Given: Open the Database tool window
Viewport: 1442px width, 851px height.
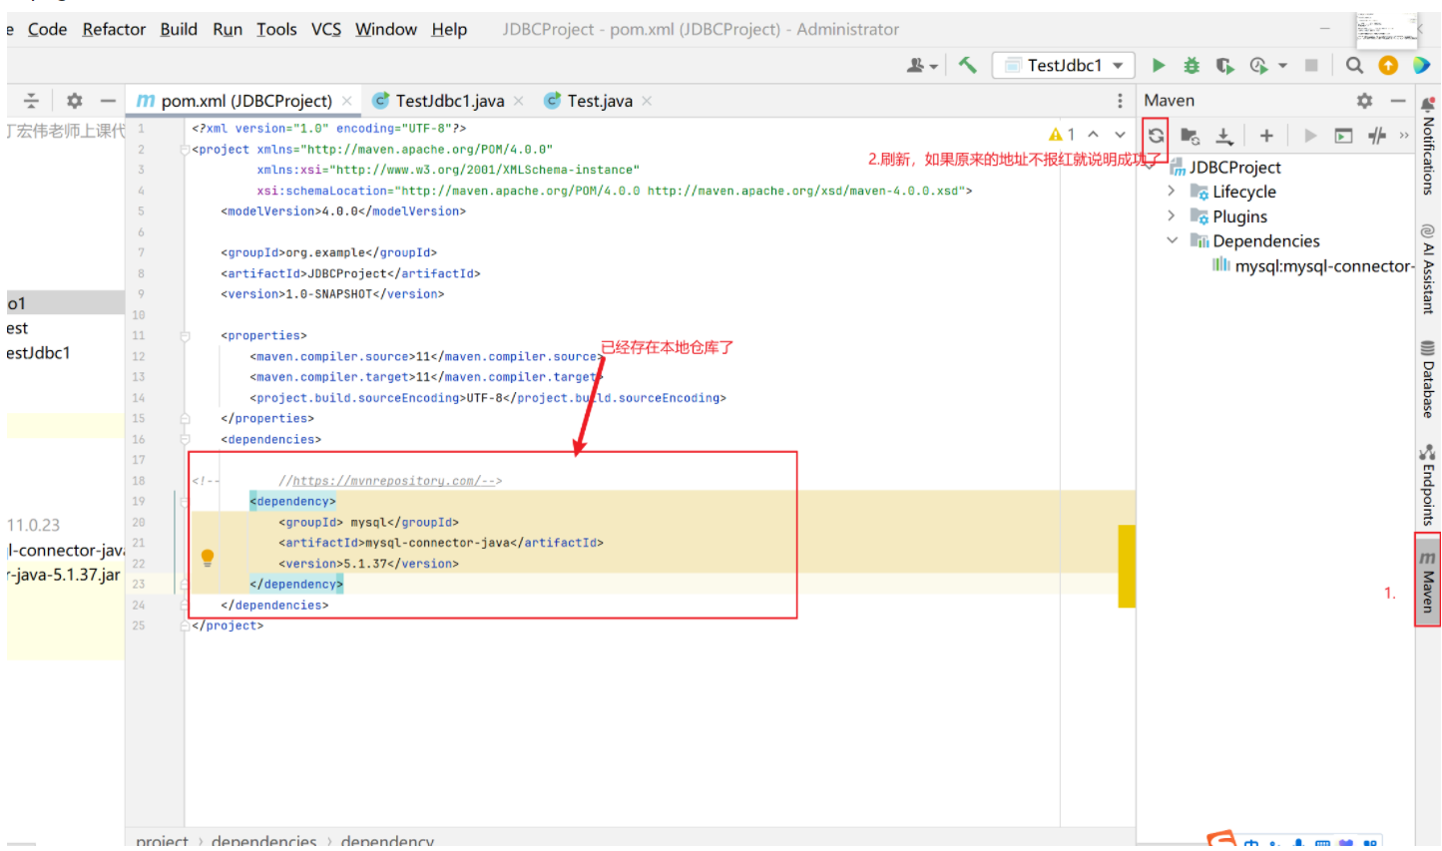Looking at the screenshot, I should [1428, 379].
